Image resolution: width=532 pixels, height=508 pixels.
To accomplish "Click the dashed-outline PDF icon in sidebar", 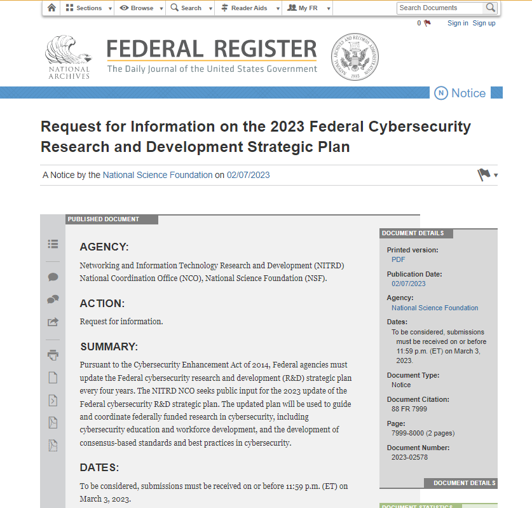I will pyautogui.click(x=53, y=445).
